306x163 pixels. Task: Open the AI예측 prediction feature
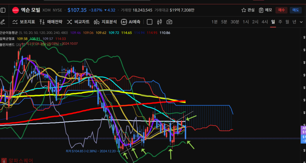(x=130, y=22)
